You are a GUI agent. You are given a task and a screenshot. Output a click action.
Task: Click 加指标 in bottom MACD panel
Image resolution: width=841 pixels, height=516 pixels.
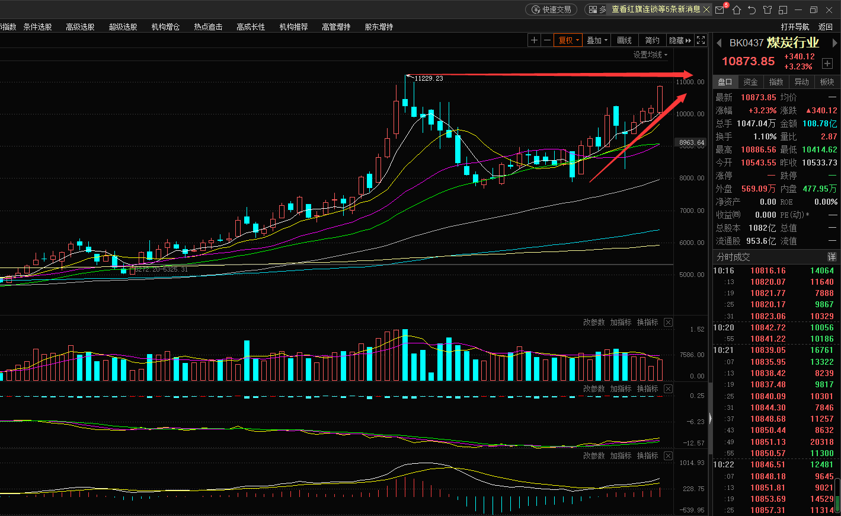621,456
